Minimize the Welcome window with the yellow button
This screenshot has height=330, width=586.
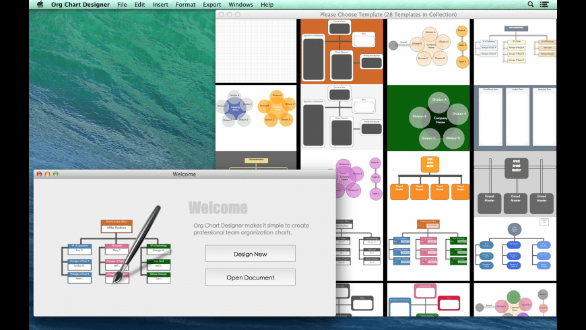(47, 174)
